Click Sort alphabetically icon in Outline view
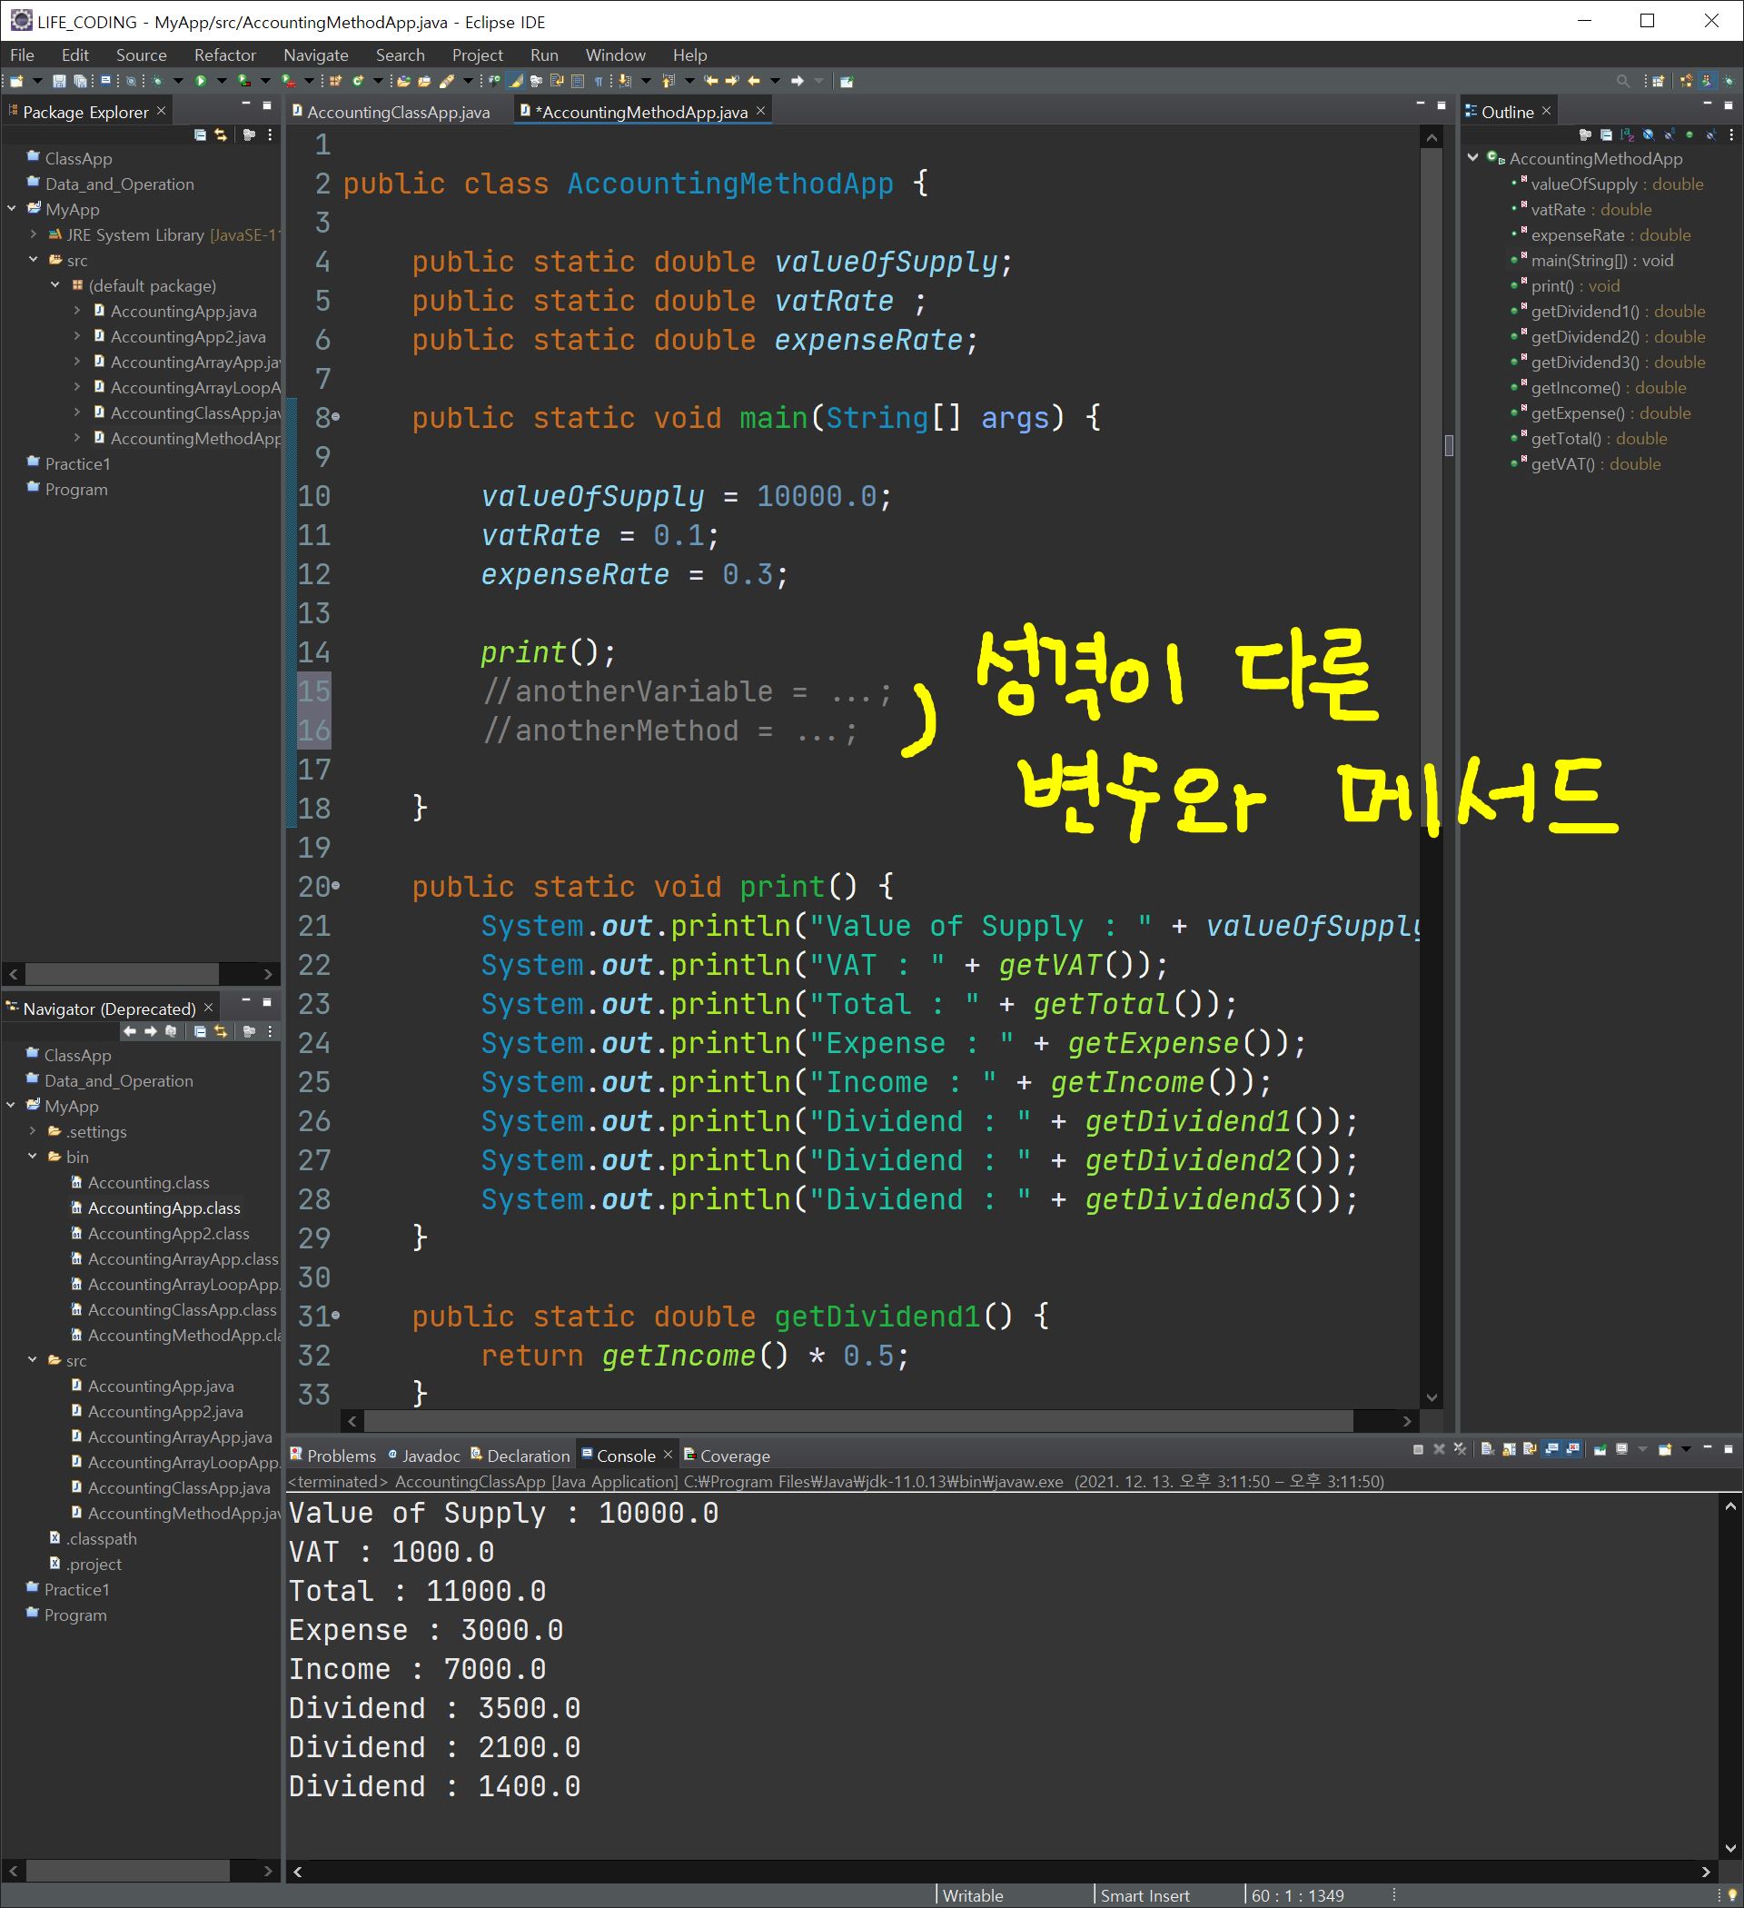Viewport: 1744px width, 1908px height. point(1628,135)
